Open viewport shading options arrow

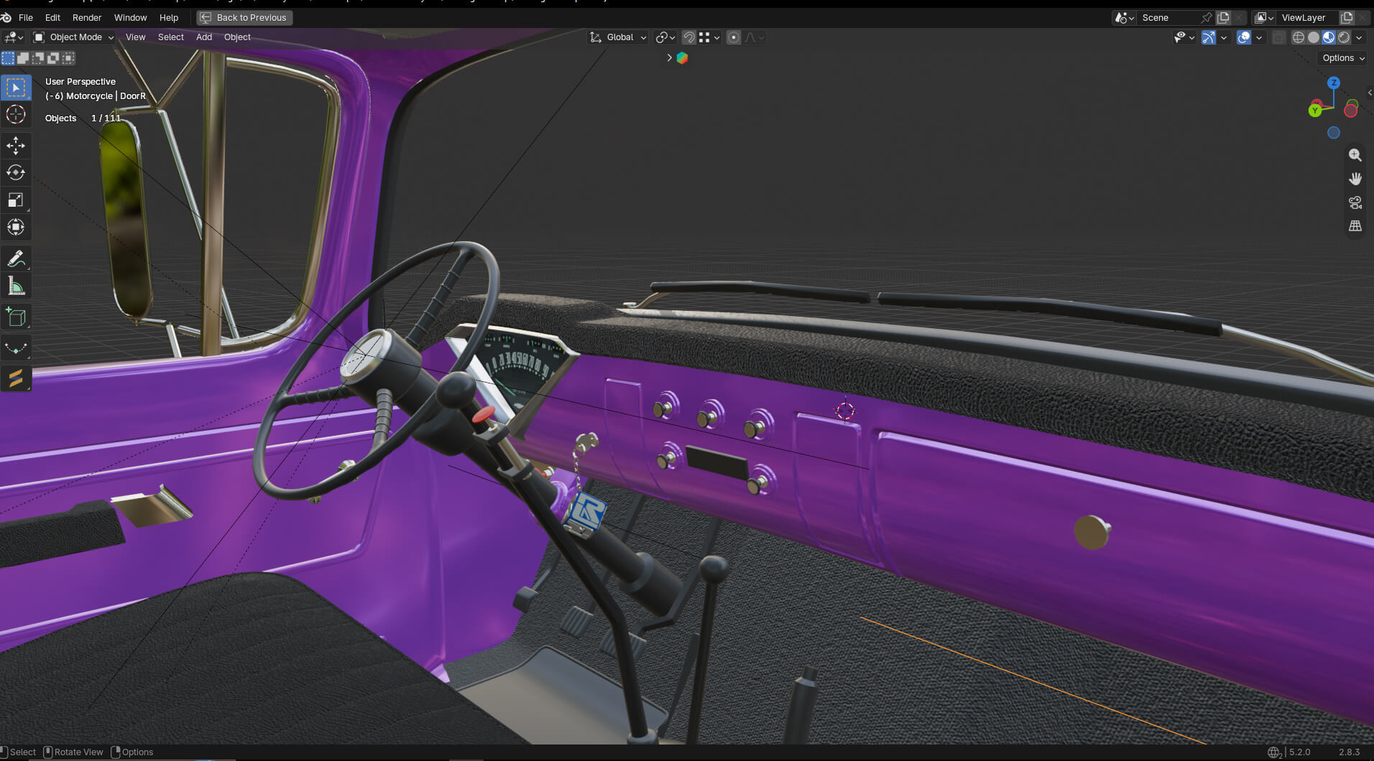[1359, 37]
